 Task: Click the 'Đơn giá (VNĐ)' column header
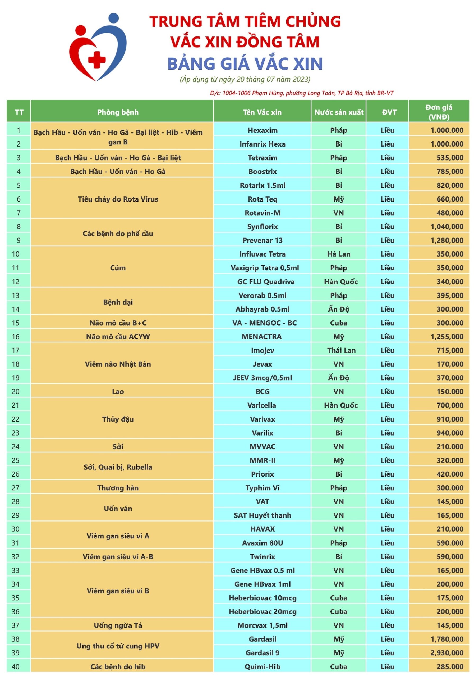(x=439, y=112)
